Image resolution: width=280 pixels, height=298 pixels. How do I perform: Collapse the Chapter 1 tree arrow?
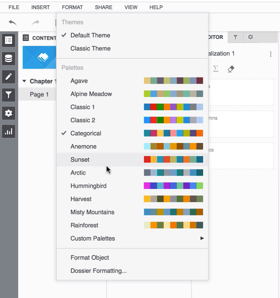tap(24, 81)
